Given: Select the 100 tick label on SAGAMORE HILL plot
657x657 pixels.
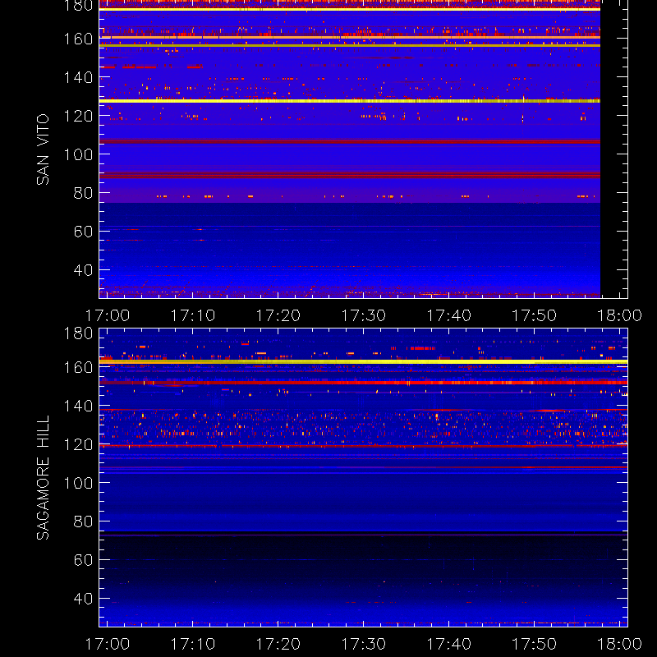Looking at the screenshot, I should click(78, 483).
